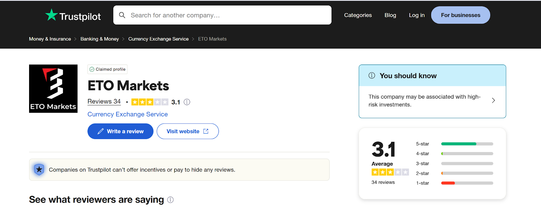Click the 5-star label
This screenshot has height=207, width=541.
point(422,144)
